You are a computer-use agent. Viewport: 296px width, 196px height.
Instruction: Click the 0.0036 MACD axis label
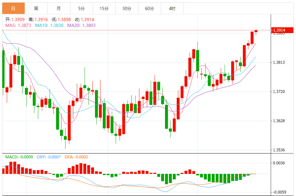pos(279,163)
